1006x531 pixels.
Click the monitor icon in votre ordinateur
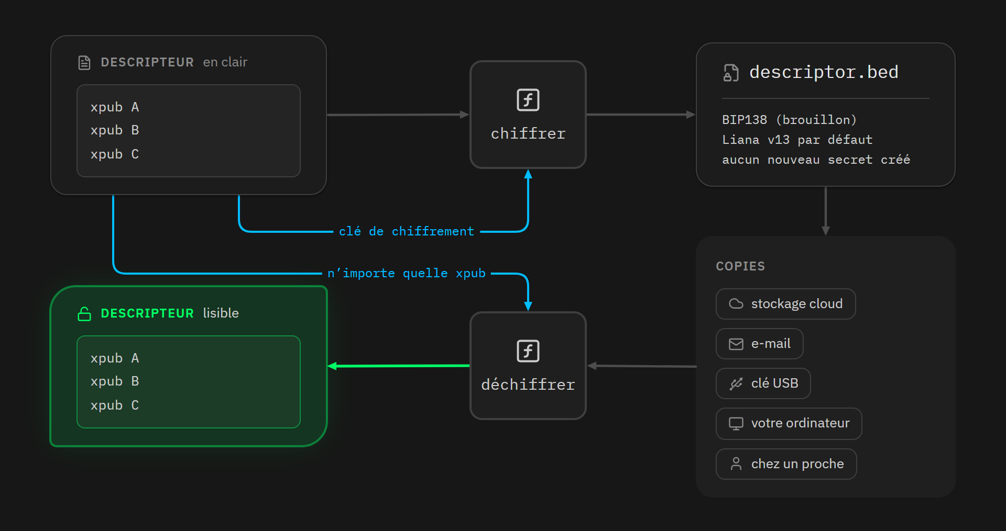(x=736, y=423)
